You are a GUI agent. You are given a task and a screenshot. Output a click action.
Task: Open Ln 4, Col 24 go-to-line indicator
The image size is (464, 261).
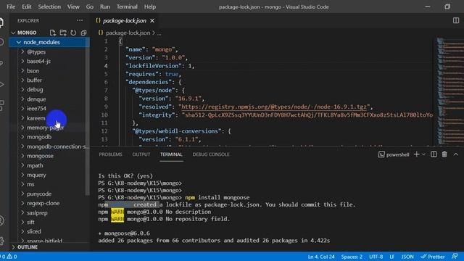click(321, 257)
